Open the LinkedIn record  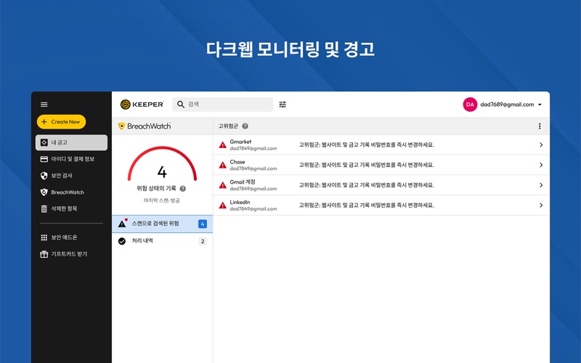click(x=381, y=205)
